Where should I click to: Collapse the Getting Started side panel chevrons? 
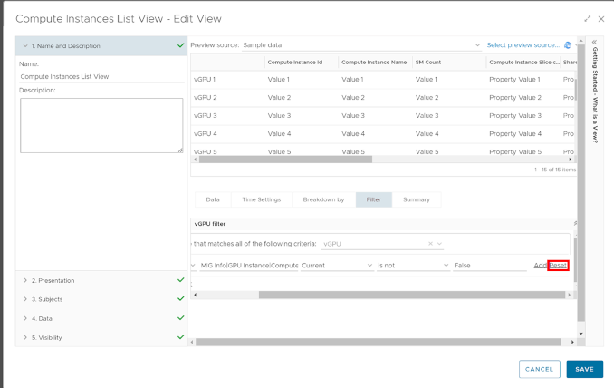(x=594, y=42)
